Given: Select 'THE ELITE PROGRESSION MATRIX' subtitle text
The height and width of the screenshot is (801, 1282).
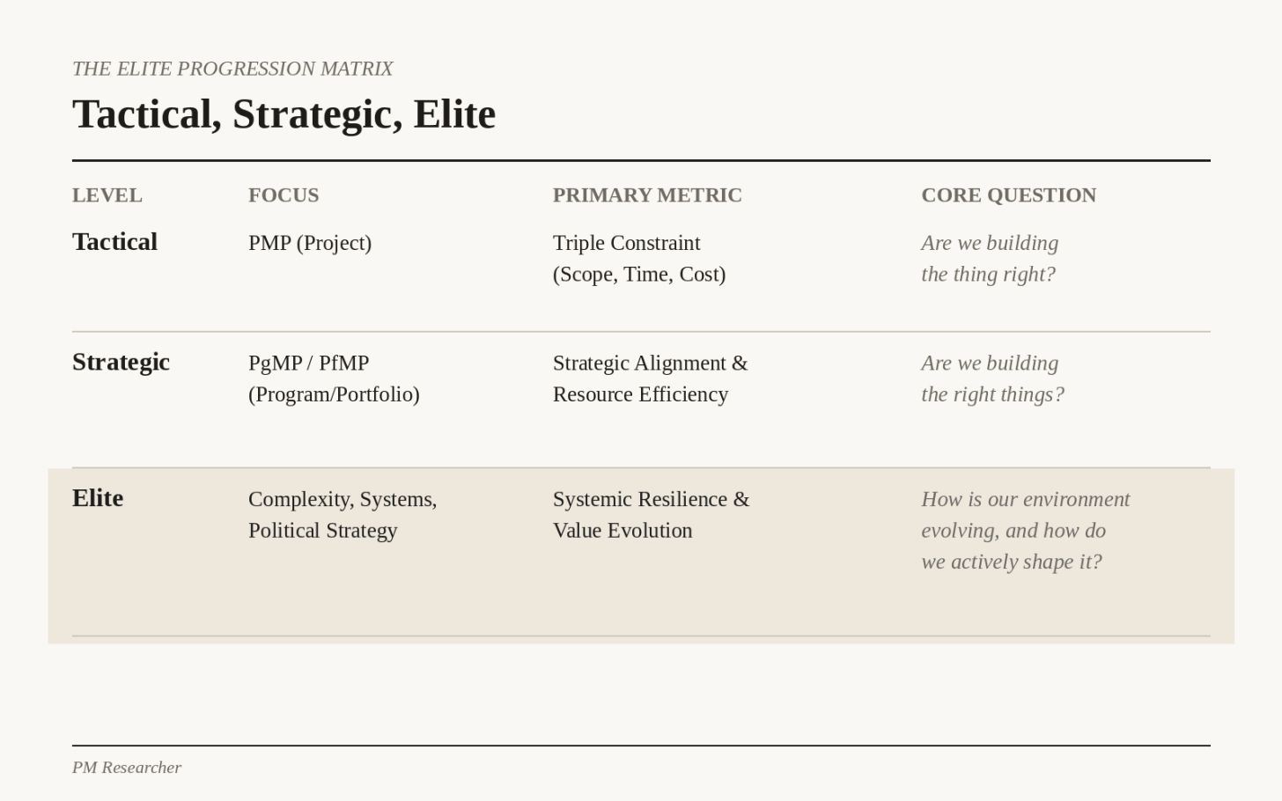Looking at the screenshot, I should (x=232, y=69).
